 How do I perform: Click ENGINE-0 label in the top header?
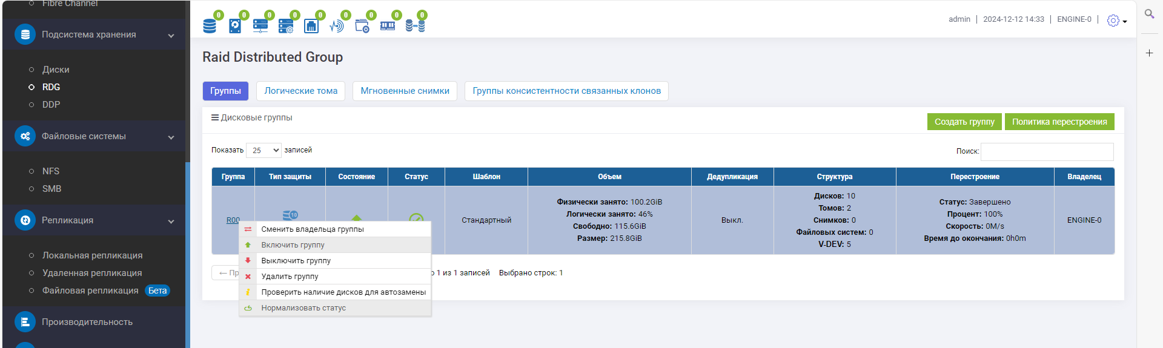1074,19
